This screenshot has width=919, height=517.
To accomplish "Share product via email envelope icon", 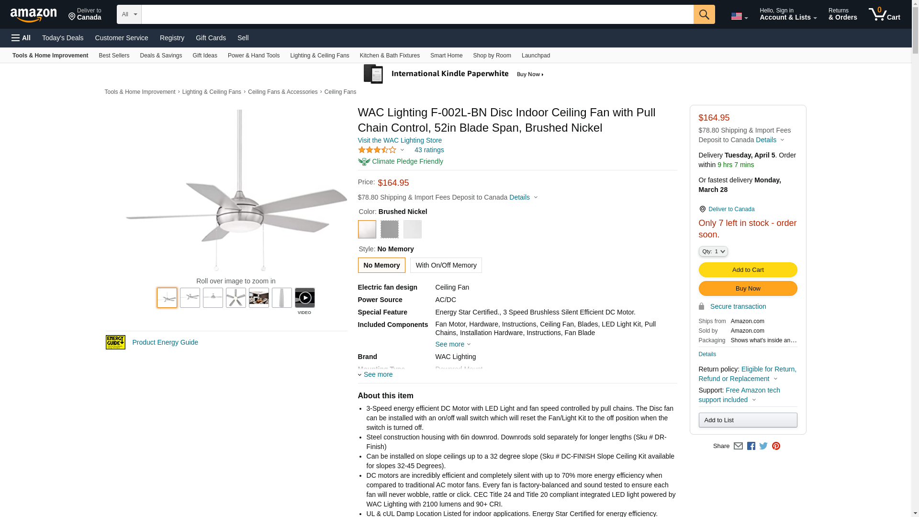I will [x=738, y=446].
